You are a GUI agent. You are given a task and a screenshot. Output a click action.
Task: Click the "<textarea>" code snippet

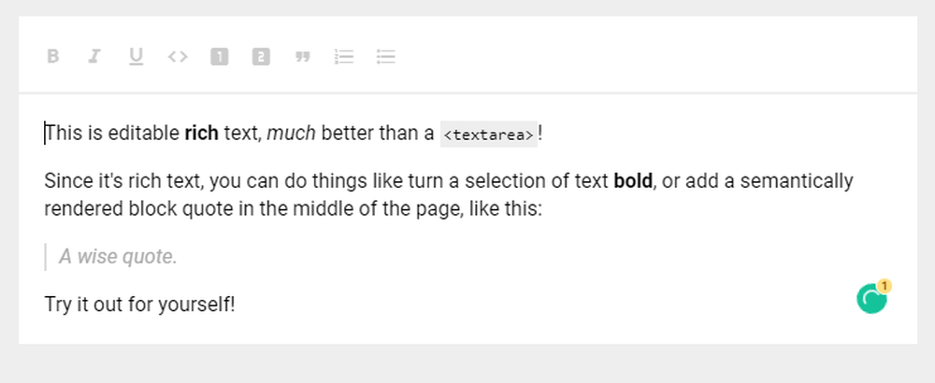488,135
